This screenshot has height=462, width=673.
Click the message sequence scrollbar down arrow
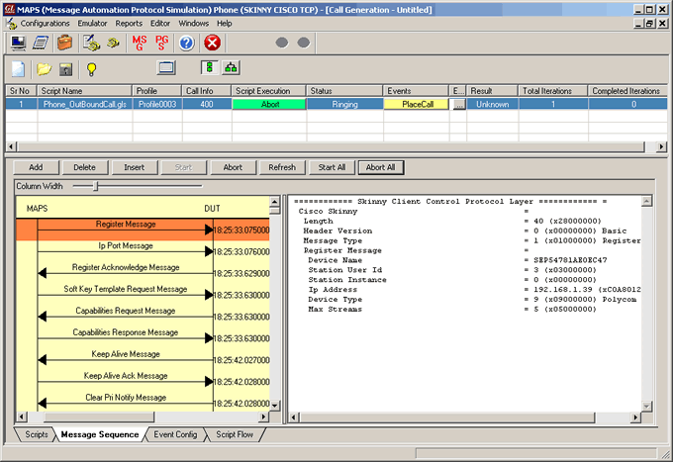pyautogui.click(x=275, y=405)
